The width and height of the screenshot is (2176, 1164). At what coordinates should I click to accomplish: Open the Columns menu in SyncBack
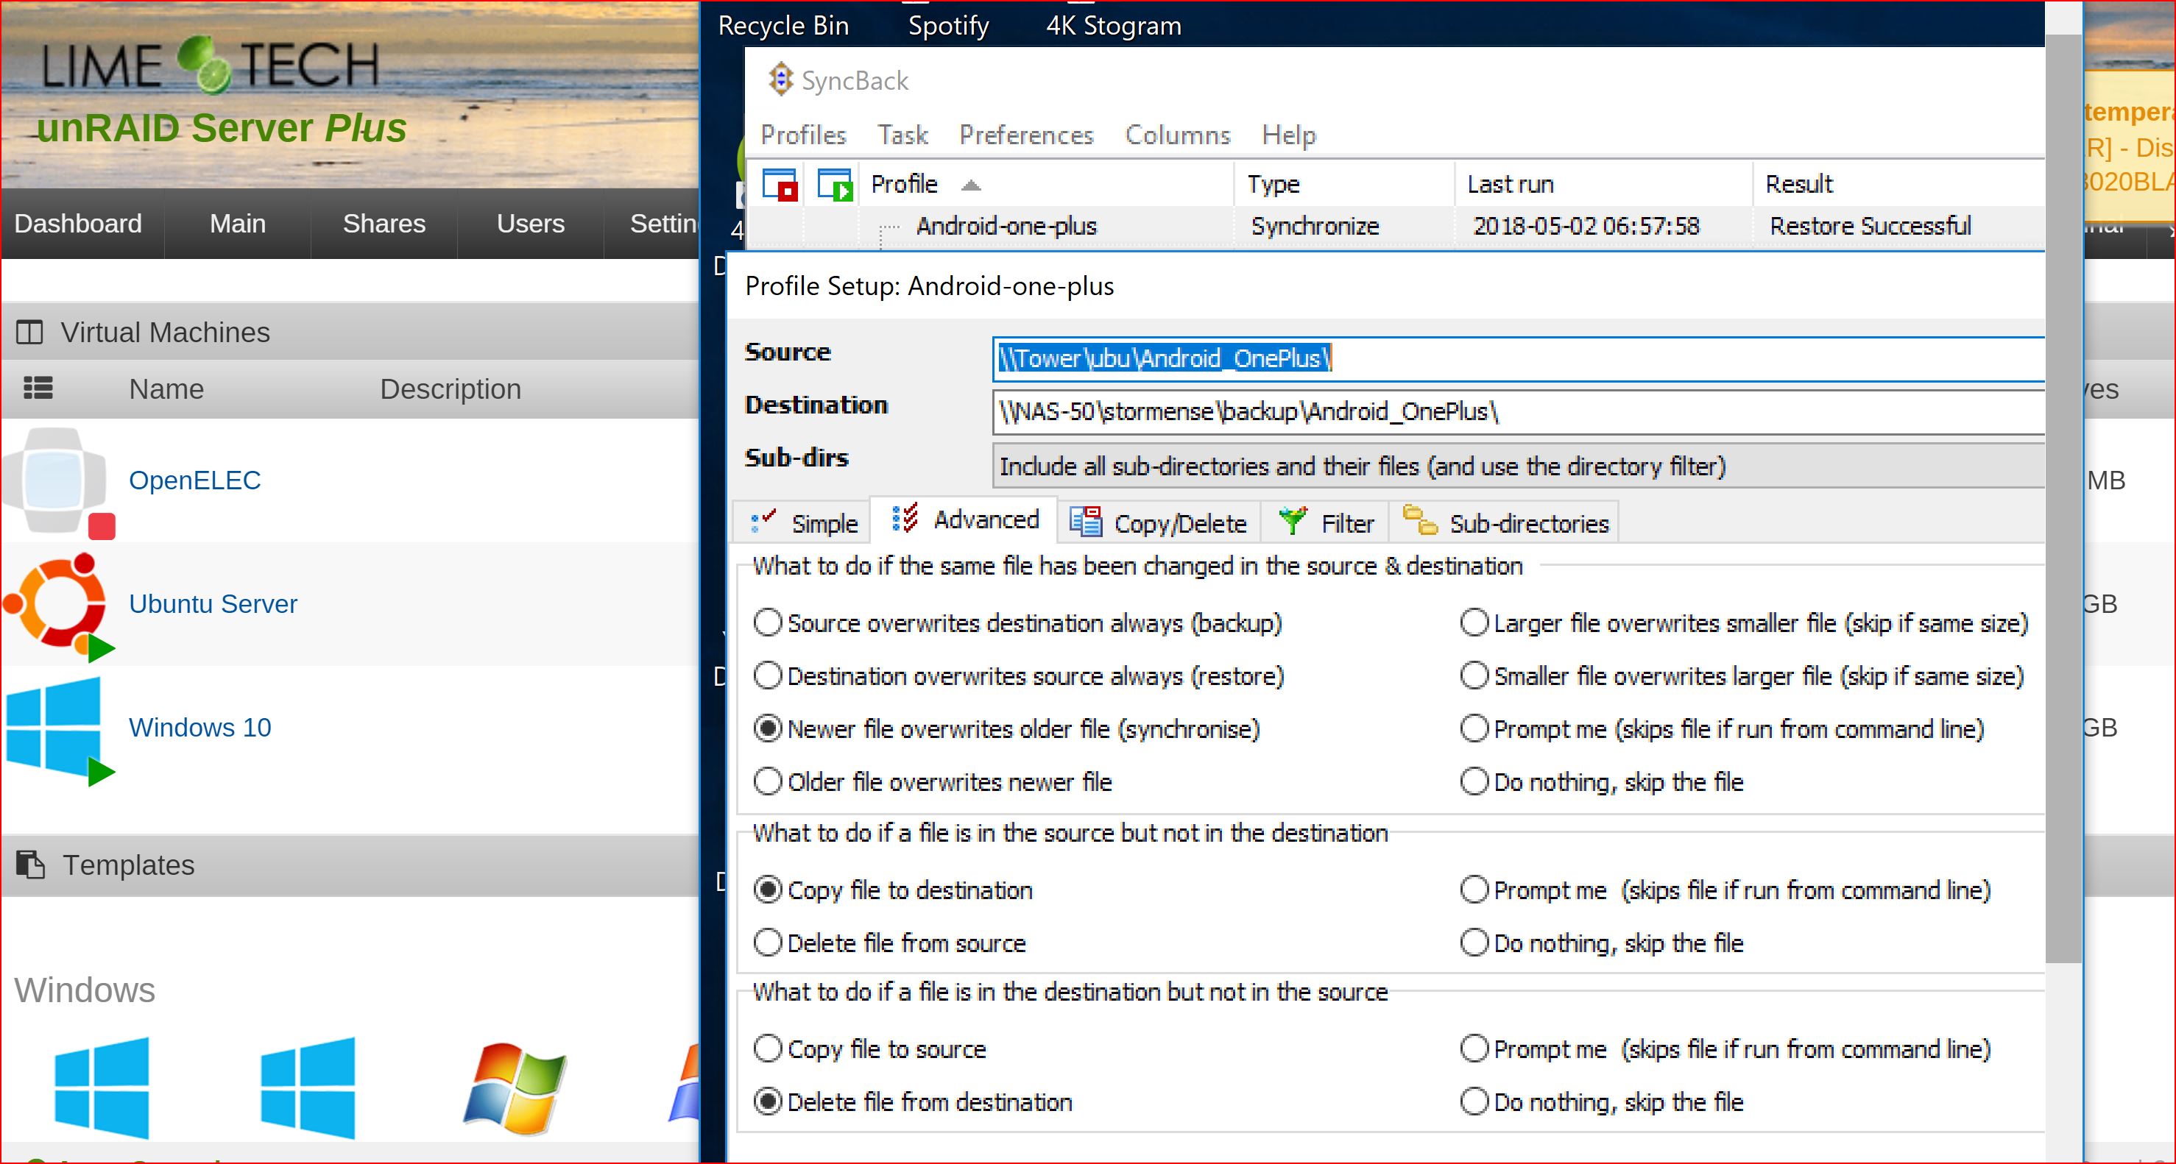[x=1178, y=135]
